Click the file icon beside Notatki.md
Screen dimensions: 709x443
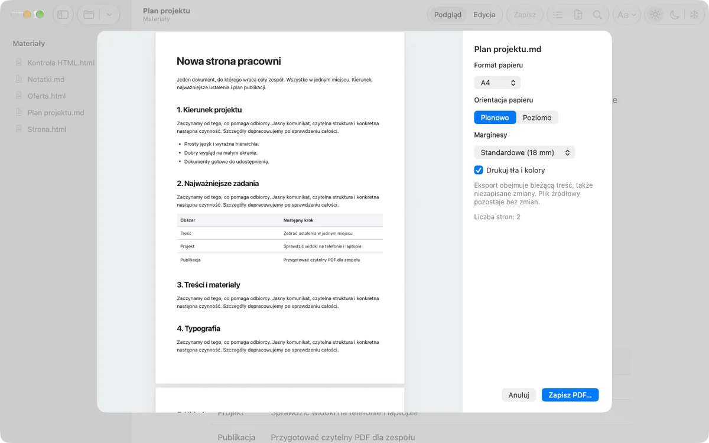pos(19,79)
